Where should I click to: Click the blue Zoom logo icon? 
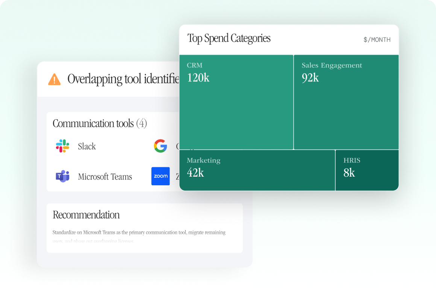[x=160, y=176]
